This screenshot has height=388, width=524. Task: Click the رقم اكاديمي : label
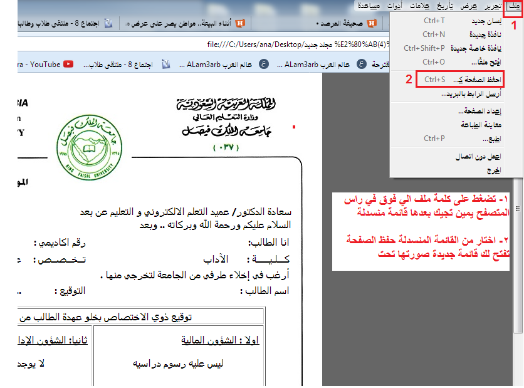pos(60,243)
